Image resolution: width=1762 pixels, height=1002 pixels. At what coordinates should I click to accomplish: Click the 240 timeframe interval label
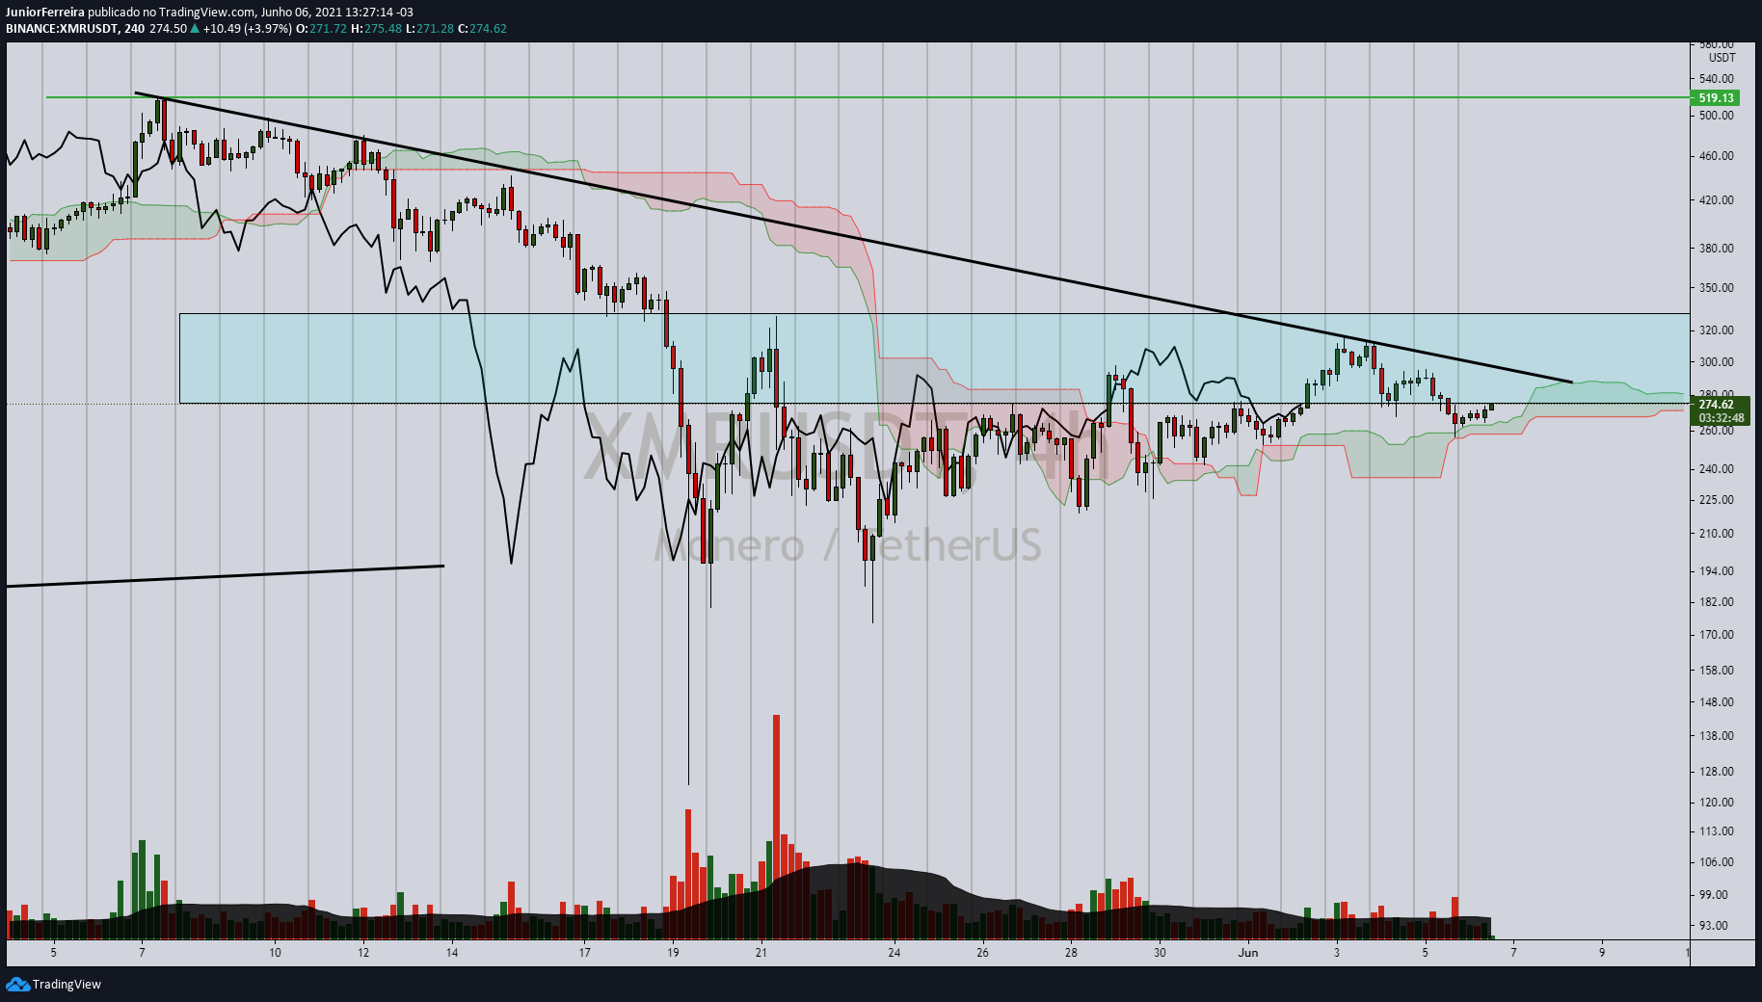click(134, 29)
